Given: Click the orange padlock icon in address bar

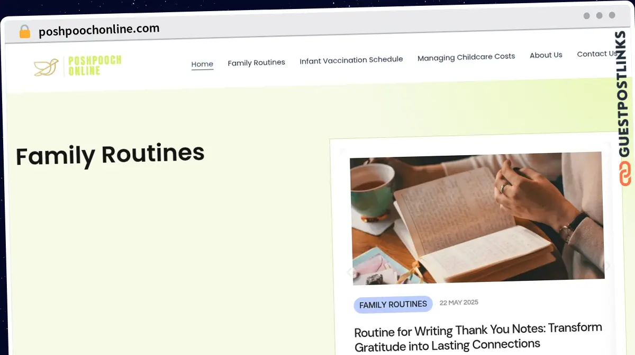Looking at the screenshot, I should point(24,32).
